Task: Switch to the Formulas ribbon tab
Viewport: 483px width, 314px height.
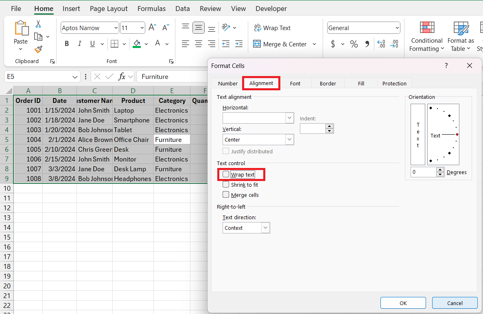Action: pos(151,9)
